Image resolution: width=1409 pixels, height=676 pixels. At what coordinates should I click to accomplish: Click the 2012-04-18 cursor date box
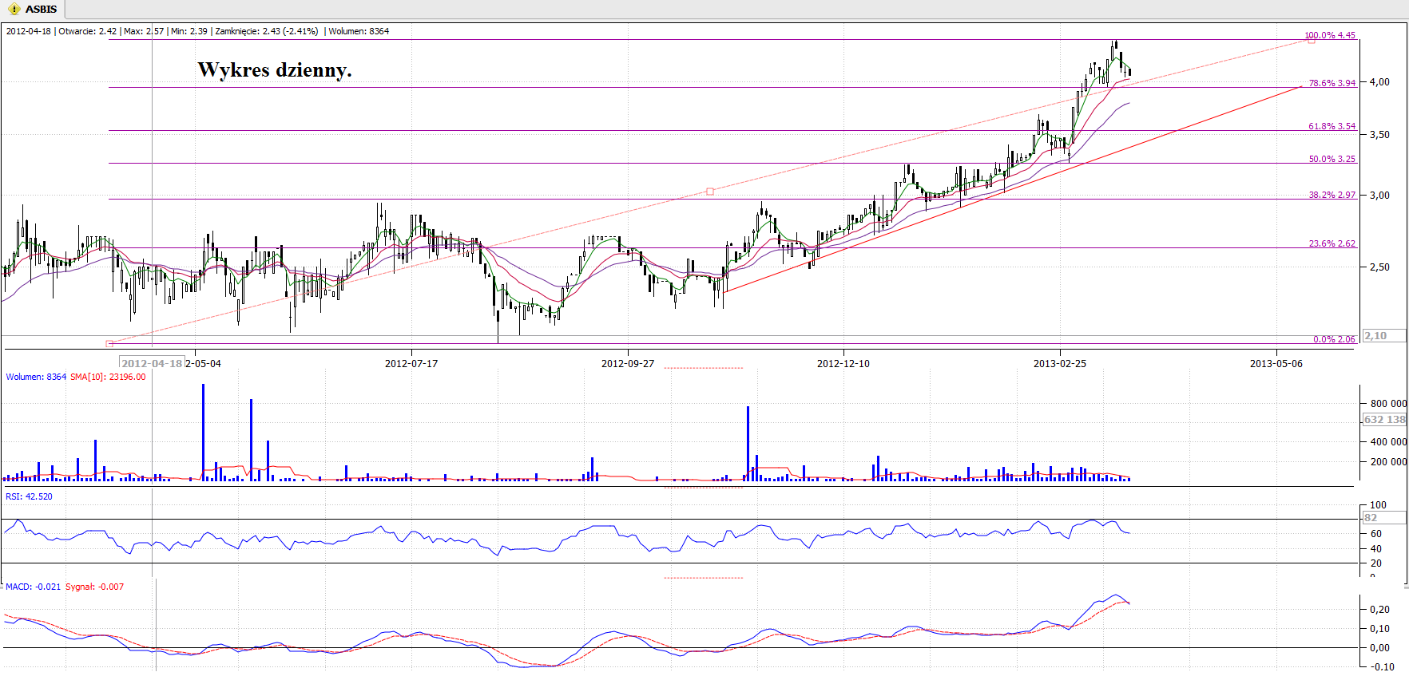152,363
